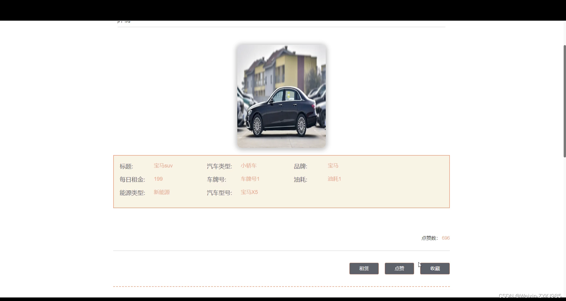Select the car model value 宝马X5
This screenshot has width=566, height=301.
[249, 192]
